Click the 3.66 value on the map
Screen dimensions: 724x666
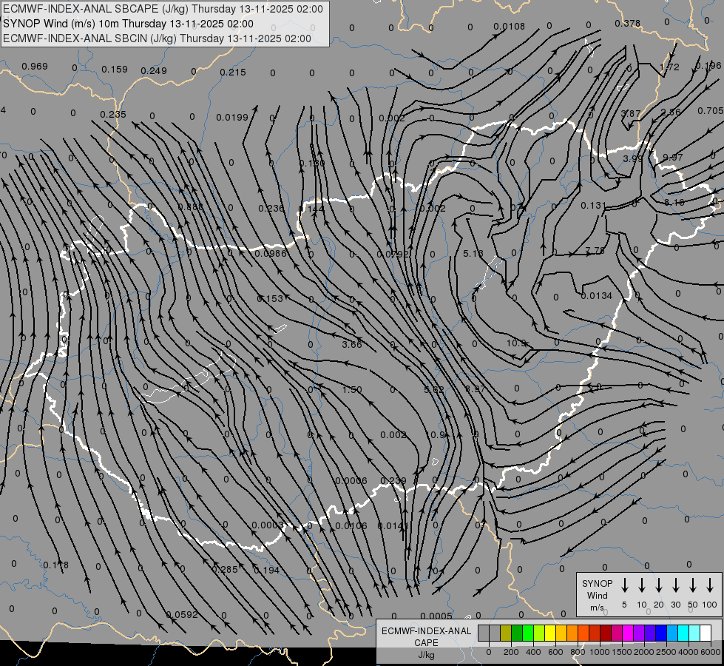(x=352, y=344)
